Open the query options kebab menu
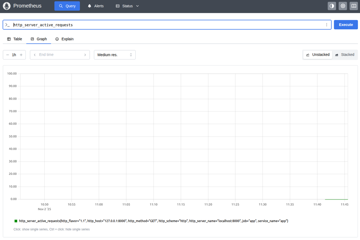Screen dimensions: 360x240 tap(327, 25)
